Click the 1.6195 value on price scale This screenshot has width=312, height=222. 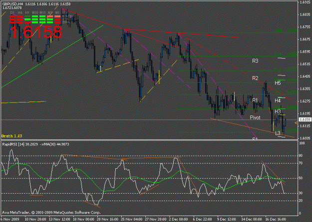(x=305, y=113)
